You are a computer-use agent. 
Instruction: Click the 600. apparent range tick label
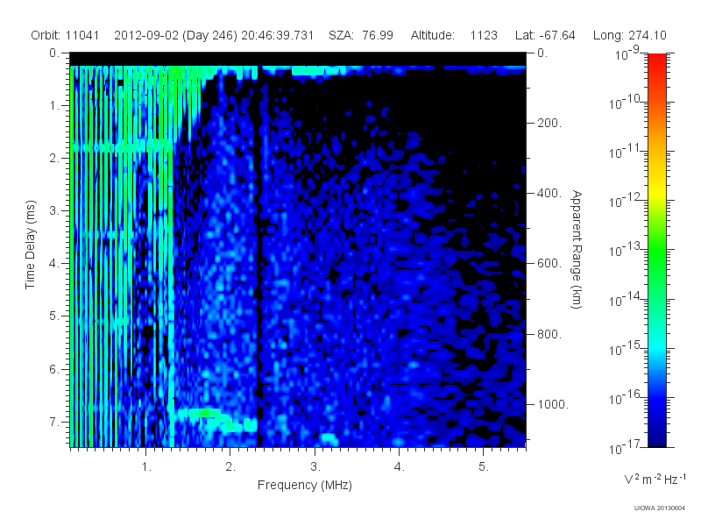point(549,264)
